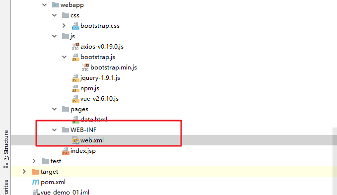This screenshot has width=337, height=195.
Task: Click the pages folder icon
Action: (x=66, y=109)
